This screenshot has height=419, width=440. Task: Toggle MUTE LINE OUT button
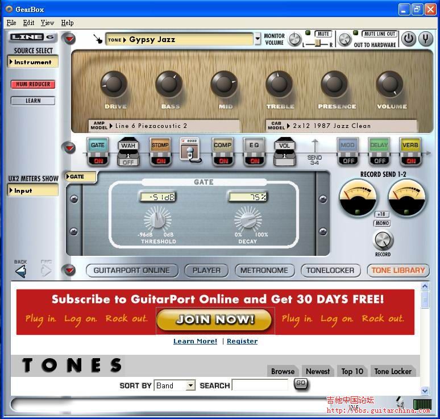coord(379,34)
